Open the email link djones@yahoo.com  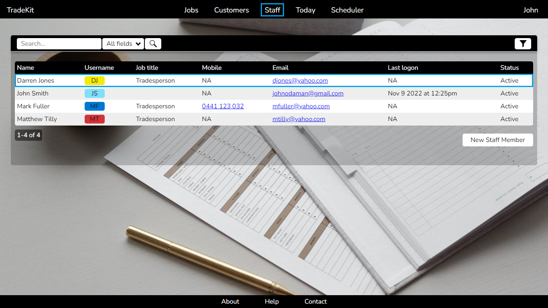point(300,81)
